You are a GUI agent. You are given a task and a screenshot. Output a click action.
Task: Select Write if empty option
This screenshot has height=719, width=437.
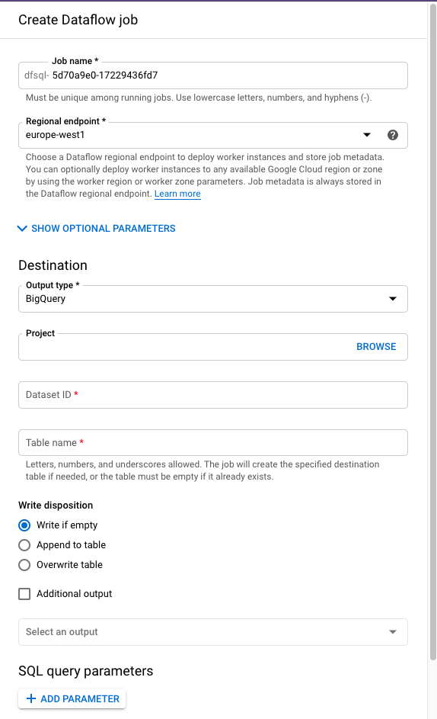click(x=24, y=525)
